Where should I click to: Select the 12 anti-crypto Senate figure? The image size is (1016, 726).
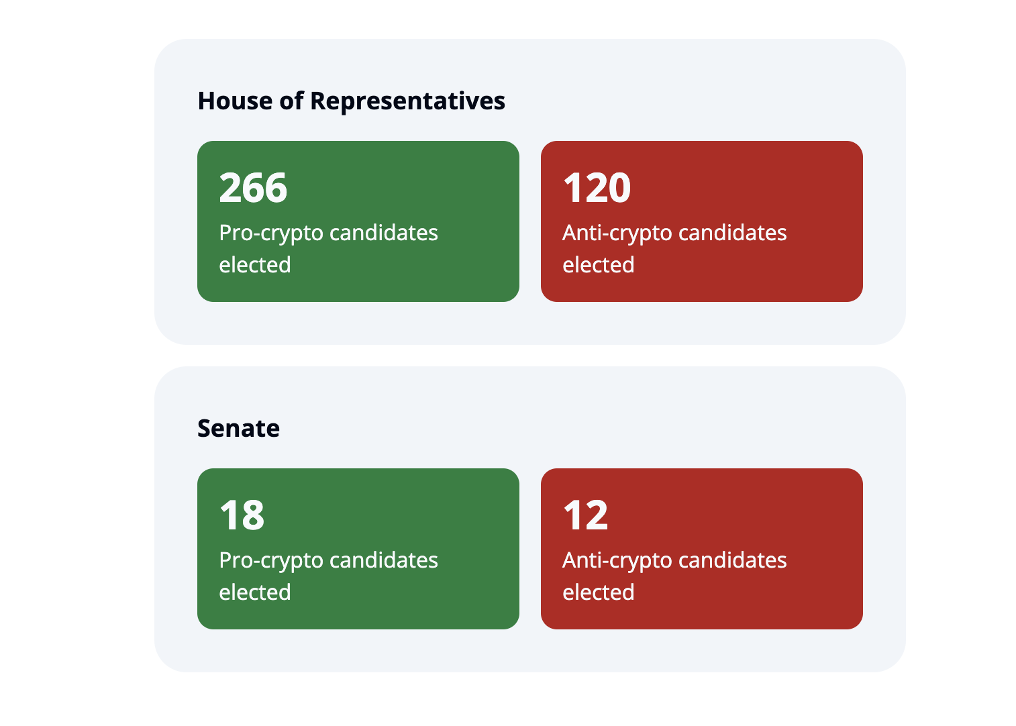(585, 515)
